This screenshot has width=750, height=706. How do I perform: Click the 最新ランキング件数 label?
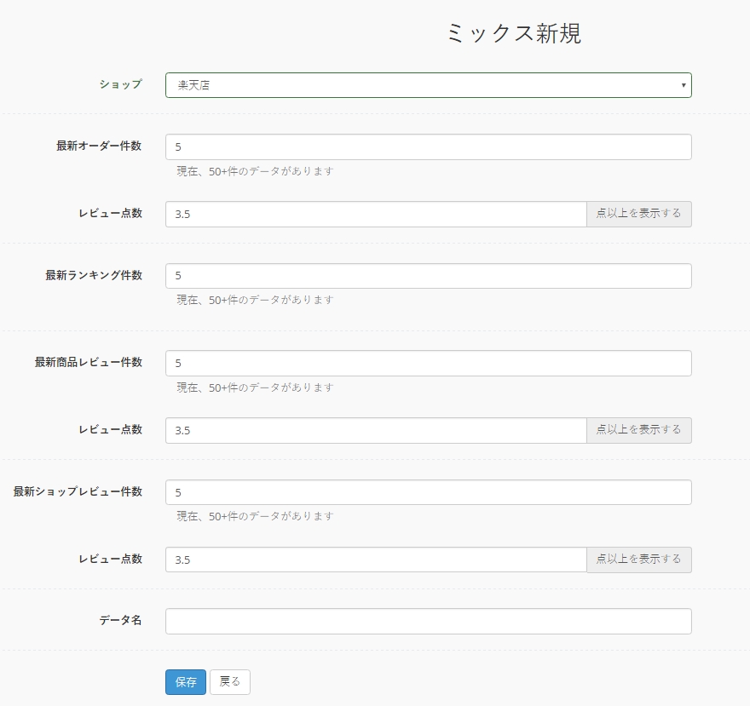point(94,275)
